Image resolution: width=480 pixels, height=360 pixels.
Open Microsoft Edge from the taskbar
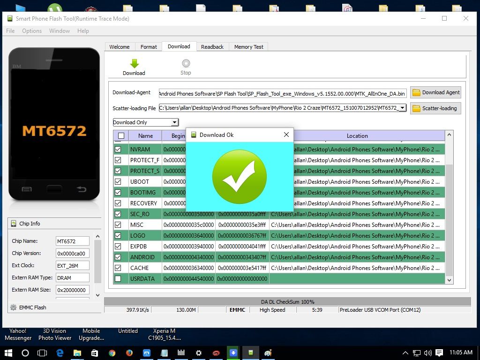(60, 353)
